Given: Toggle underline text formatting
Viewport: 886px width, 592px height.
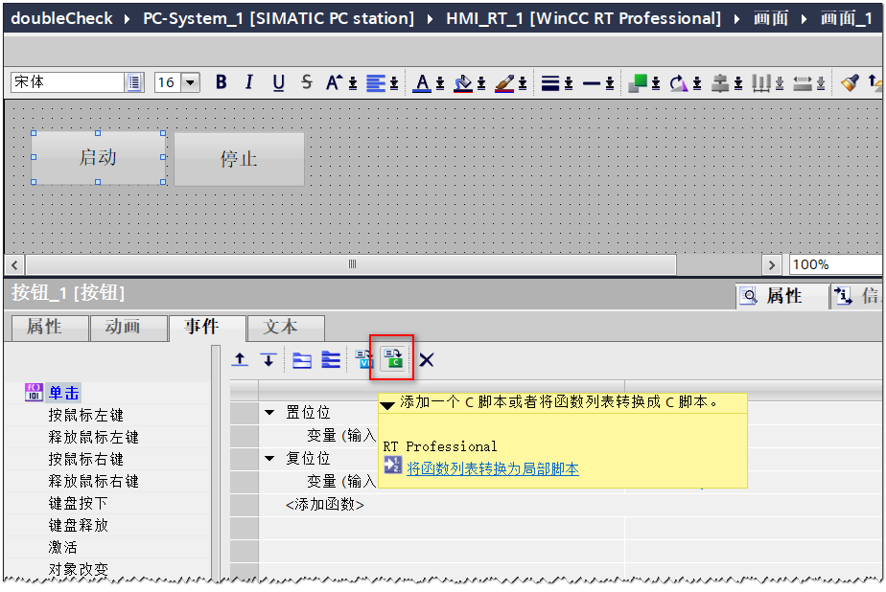Looking at the screenshot, I should pyautogui.click(x=278, y=82).
